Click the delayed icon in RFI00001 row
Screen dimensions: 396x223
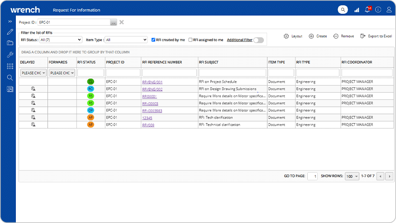33,96
